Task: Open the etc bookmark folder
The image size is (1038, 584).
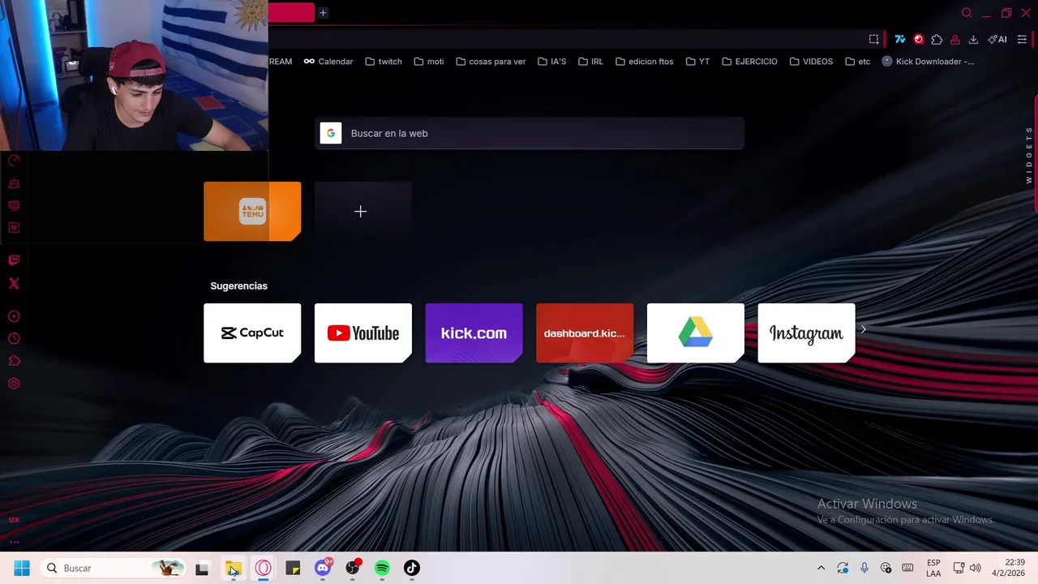Action: 857,62
